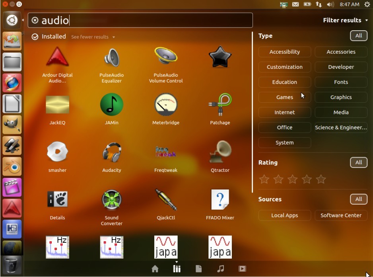Clear the search text with the X icon

tap(35, 20)
